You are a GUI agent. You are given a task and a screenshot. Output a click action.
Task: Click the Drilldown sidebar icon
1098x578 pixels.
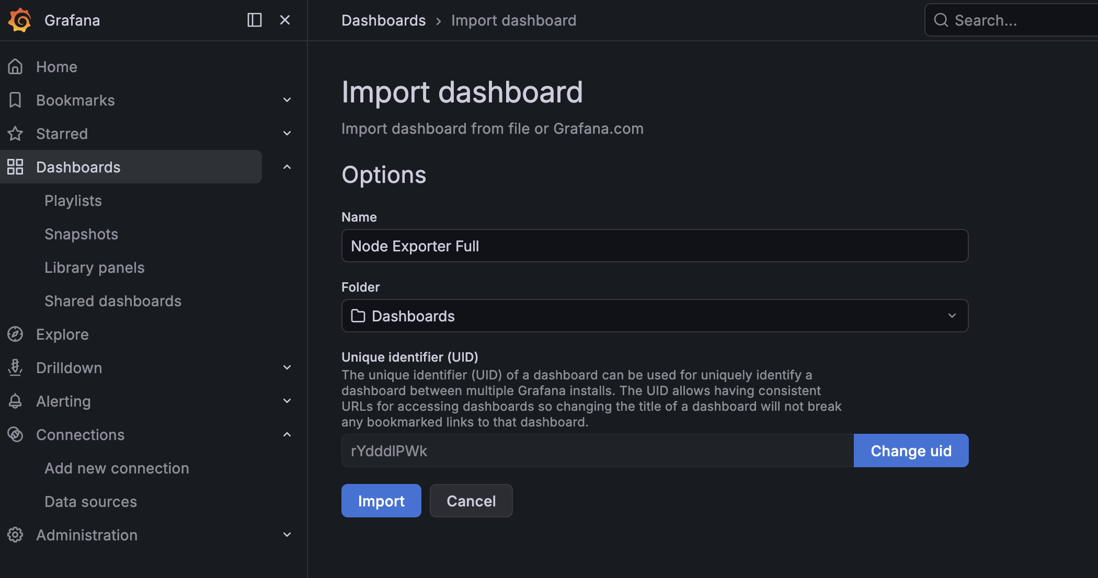coord(15,368)
